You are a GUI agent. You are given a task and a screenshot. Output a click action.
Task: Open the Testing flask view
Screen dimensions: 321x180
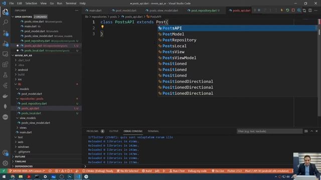tap(6, 75)
